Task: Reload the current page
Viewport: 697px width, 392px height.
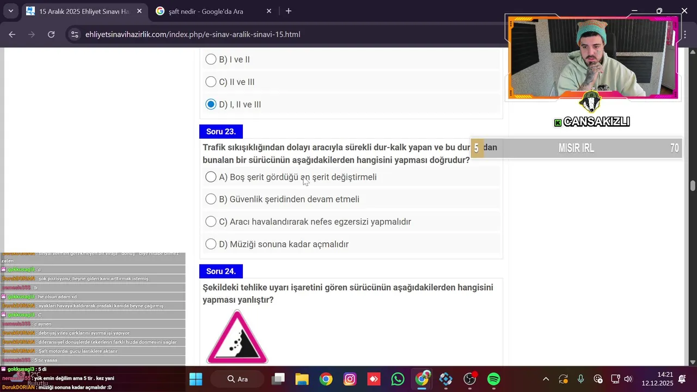Action: [51, 34]
